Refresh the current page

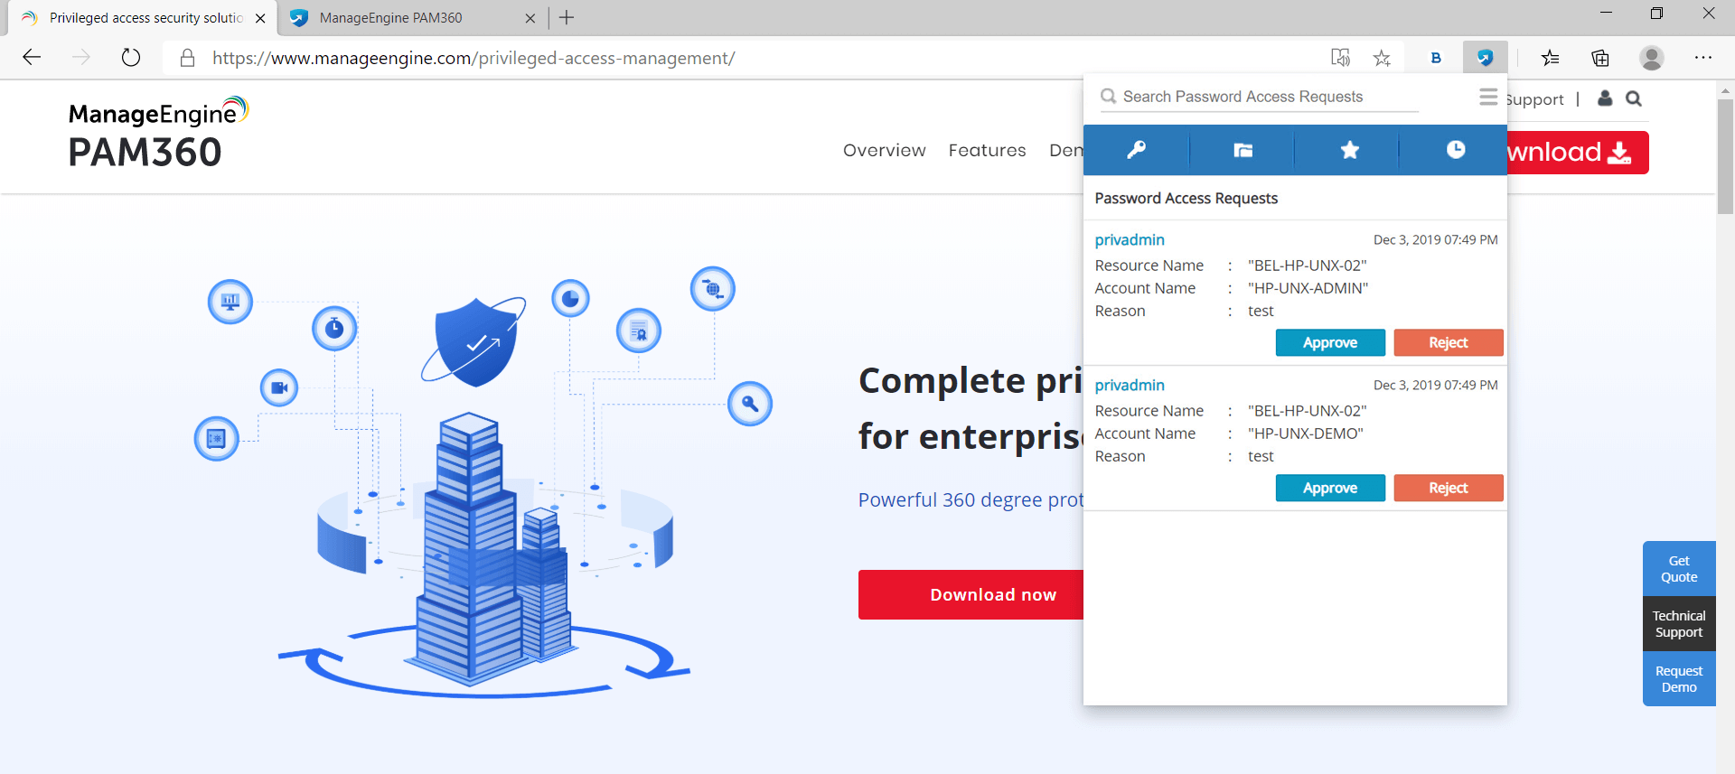(x=131, y=58)
